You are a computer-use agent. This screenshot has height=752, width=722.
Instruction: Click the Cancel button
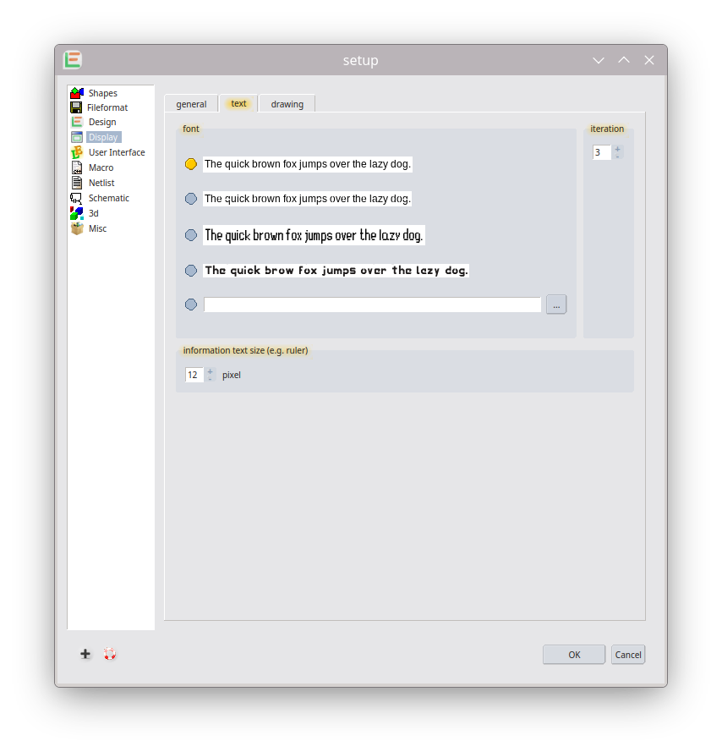pos(628,655)
